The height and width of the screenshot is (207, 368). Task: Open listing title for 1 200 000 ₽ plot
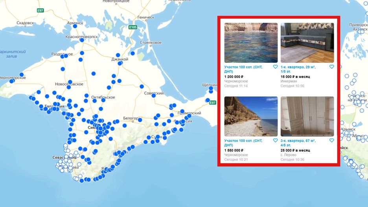tap(243, 69)
